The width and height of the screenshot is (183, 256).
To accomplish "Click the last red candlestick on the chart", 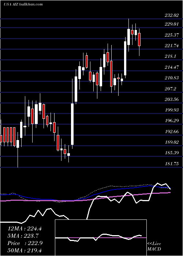I will point(139,39).
